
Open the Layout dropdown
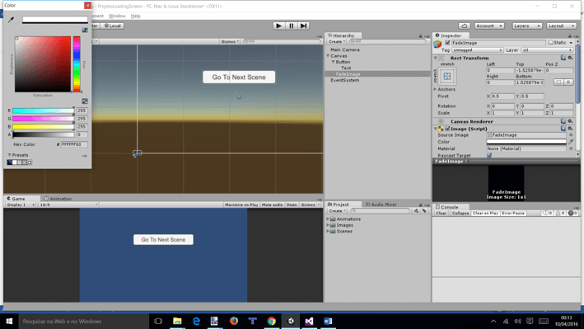[x=561, y=26]
